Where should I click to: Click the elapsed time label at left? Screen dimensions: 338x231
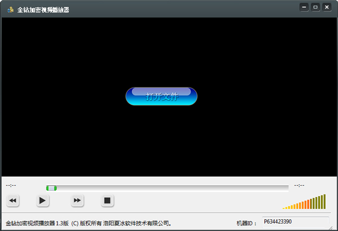click(11, 185)
